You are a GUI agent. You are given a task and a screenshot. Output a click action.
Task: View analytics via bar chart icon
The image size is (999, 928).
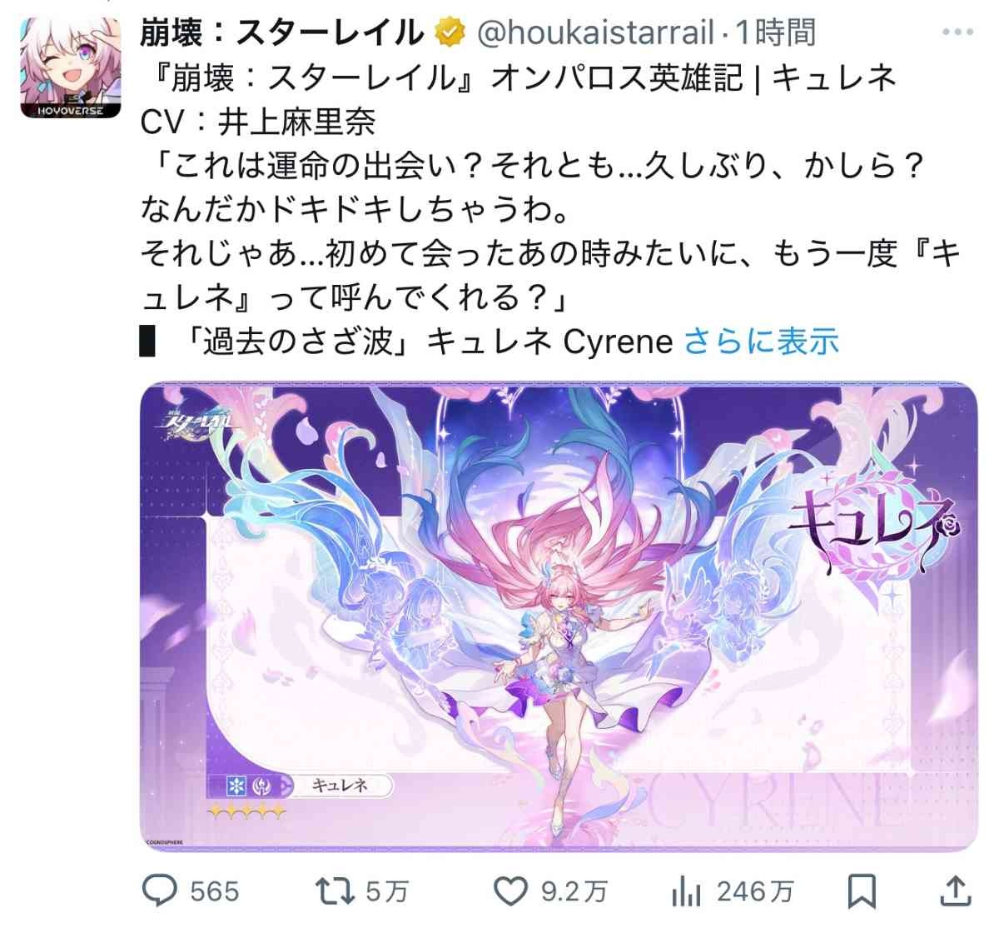pyautogui.click(x=686, y=892)
